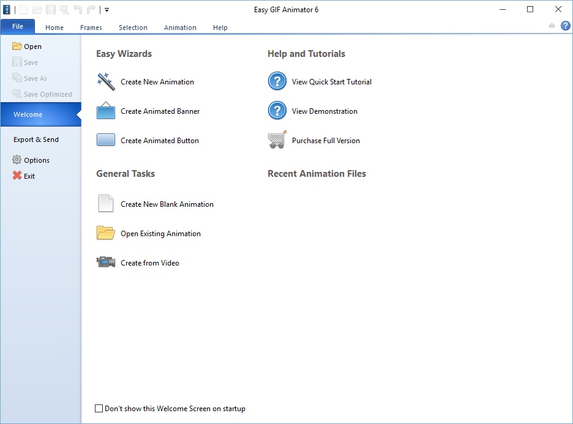
Task: Click the Purchase Full Version link
Action: [x=326, y=141]
